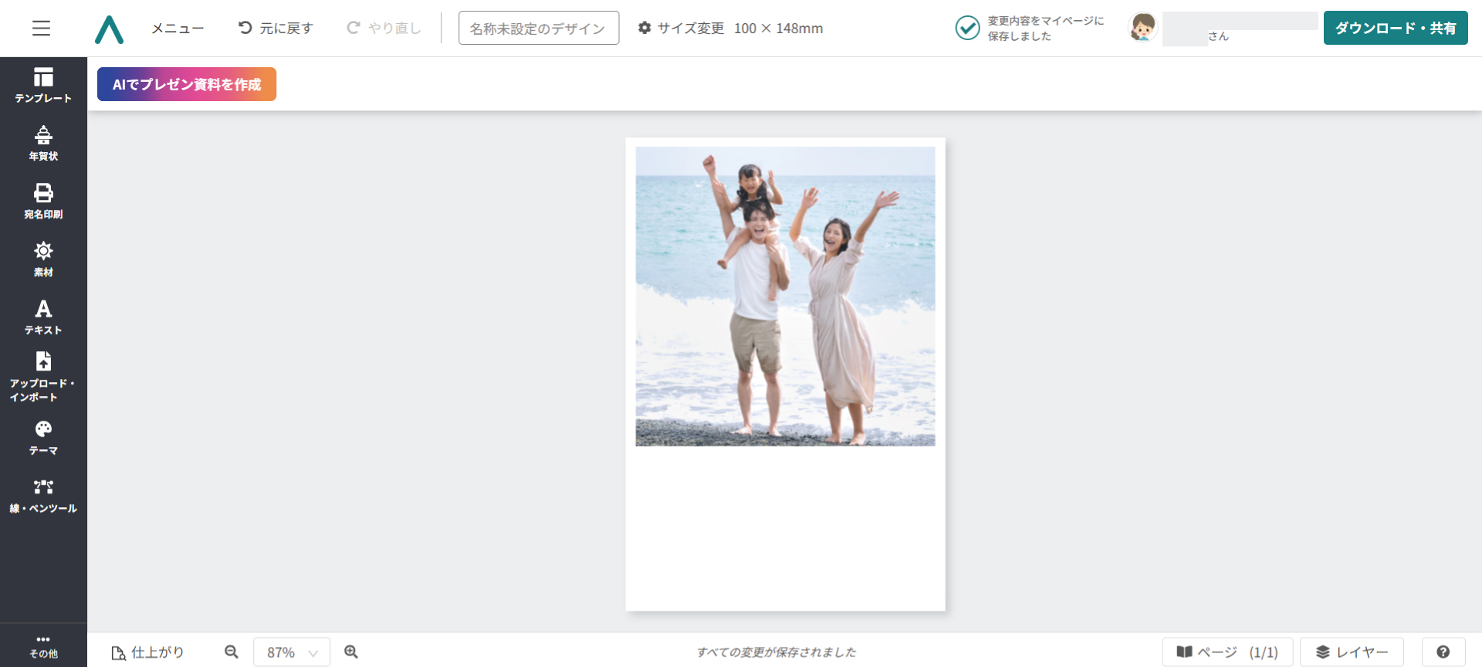Viewport: 1482px width, 667px height.
Task: Expand the 87% zoom level dropdown
Action: pos(292,652)
